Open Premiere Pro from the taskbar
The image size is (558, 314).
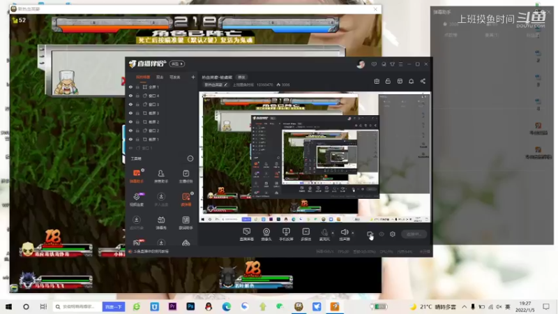click(x=172, y=306)
